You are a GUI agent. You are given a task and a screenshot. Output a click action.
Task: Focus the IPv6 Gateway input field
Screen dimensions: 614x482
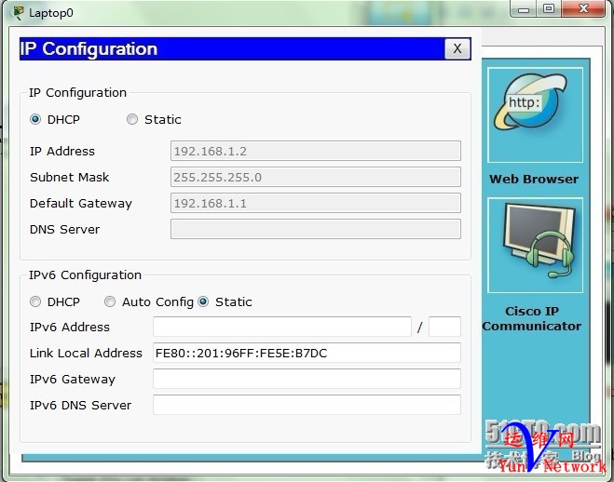tap(307, 379)
